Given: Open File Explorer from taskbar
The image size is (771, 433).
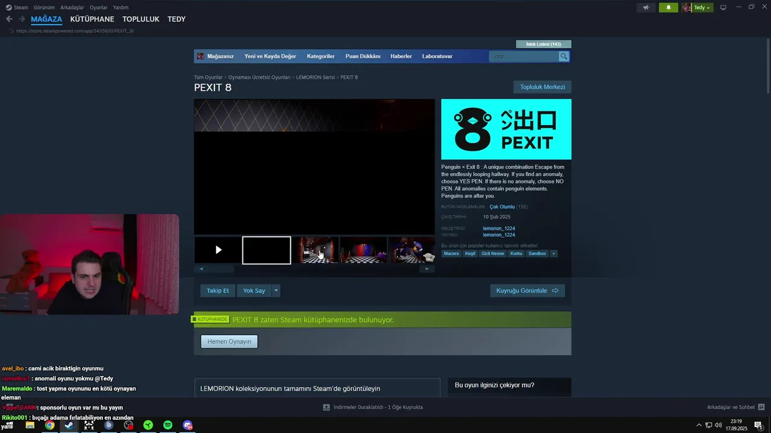Looking at the screenshot, I should (x=30, y=425).
